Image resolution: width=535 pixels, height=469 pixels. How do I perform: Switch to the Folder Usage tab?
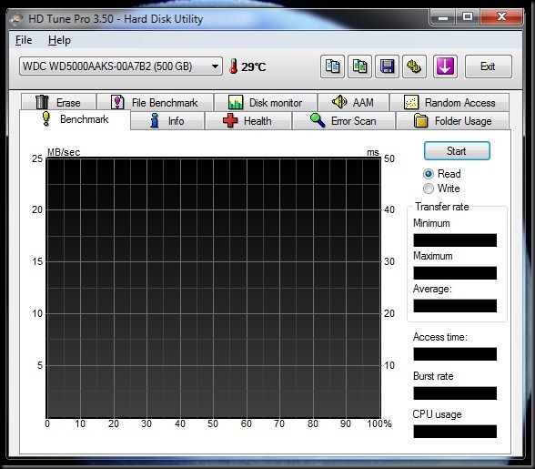coord(453,121)
